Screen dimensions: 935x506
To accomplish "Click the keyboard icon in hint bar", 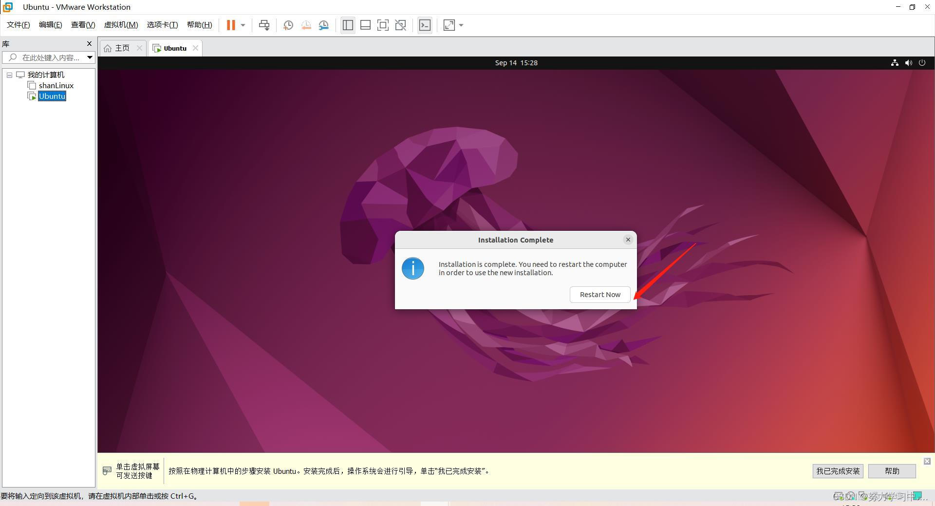I will [x=107, y=471].
